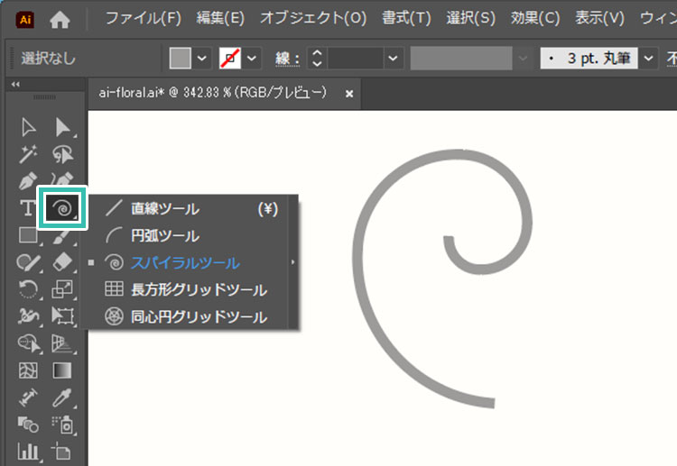Select the Gradient tool
The height and width of the screenshot is (466, 677).
pyautogui.click(x=62, y=370)
